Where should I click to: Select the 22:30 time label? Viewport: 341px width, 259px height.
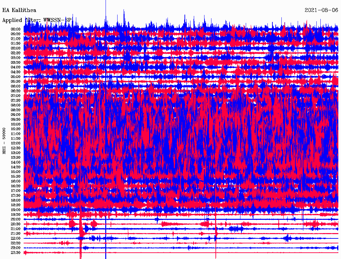(15, 243)
